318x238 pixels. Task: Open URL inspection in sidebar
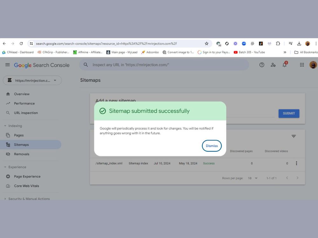(26, 113)
